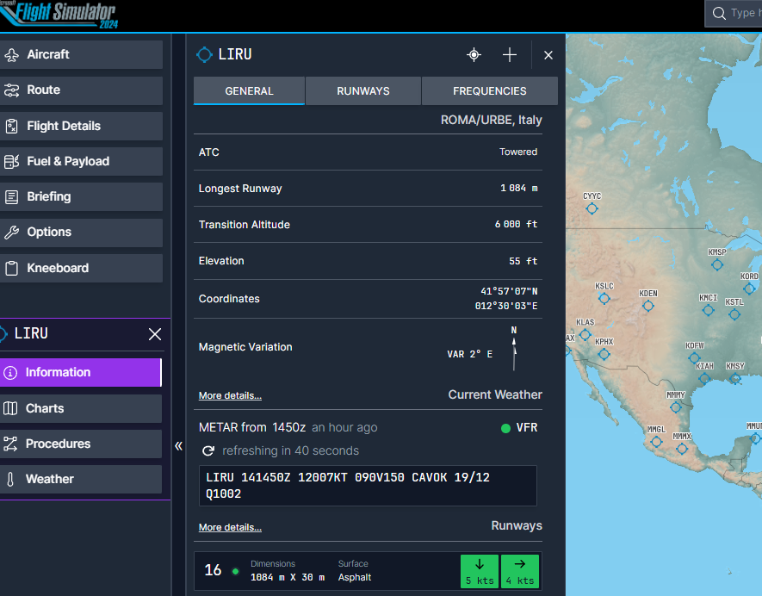
Task: Open the Aircraft panel
Action: tap(82, 55)
